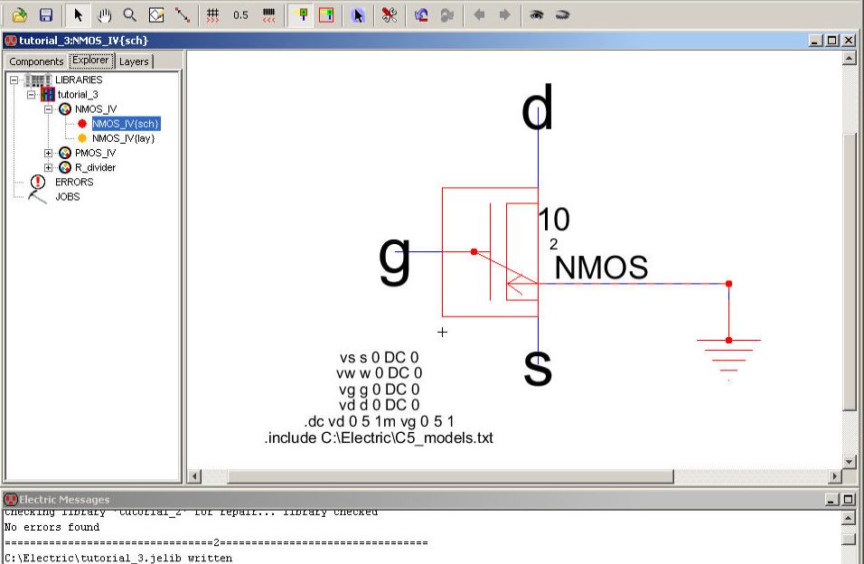864x564 pixels.
Task: Expand the PMOS_IV cell group
Action: point(49,153)
